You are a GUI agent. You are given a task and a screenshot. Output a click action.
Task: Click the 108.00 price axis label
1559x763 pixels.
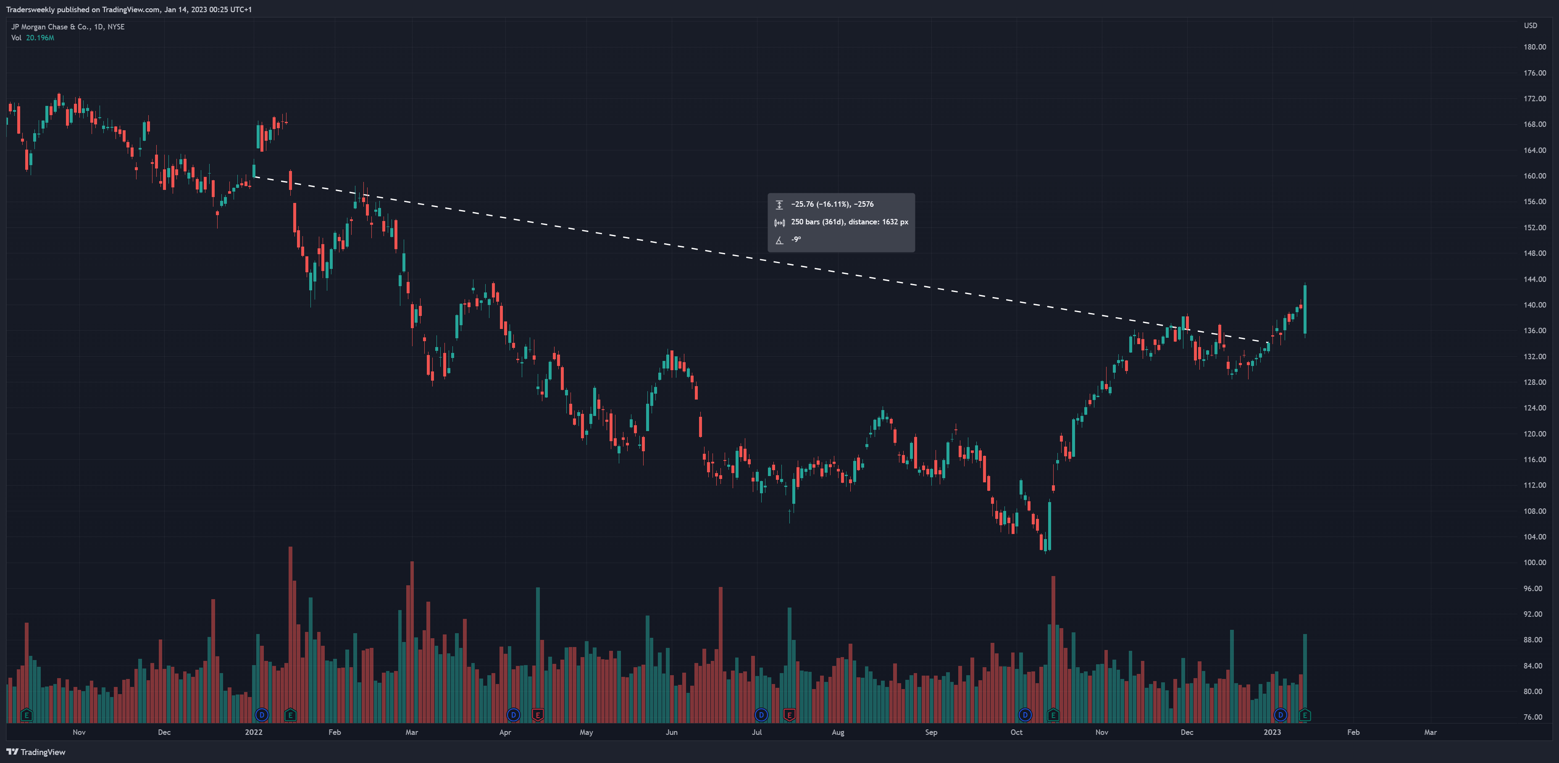(x=1534, y=510)
